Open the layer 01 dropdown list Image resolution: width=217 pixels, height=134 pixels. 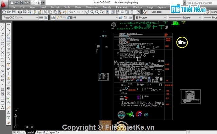point(117,18)
